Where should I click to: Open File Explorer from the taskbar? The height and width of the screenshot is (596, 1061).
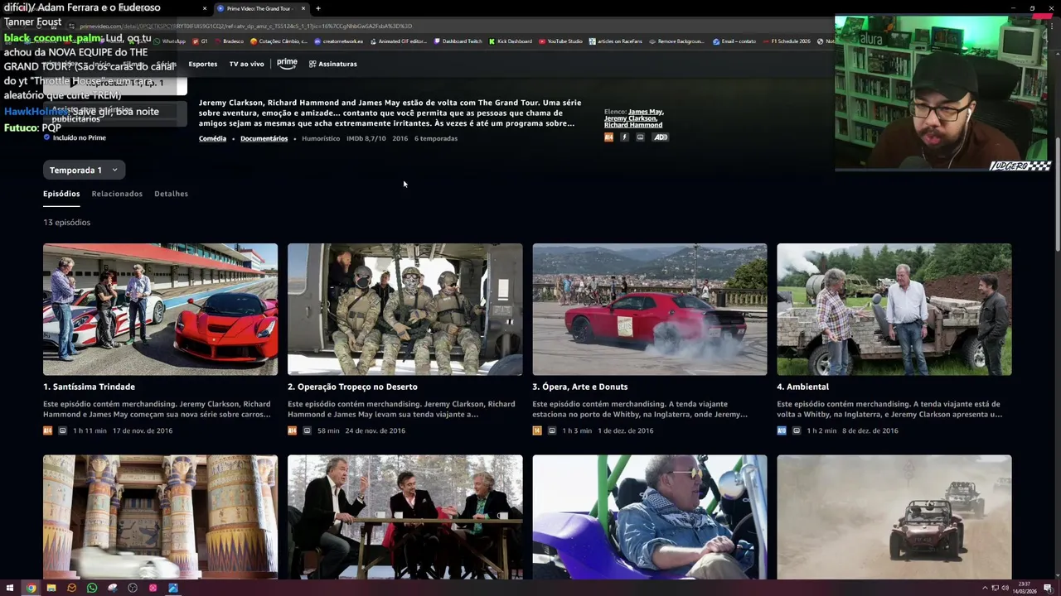click(x=51, y=588)
